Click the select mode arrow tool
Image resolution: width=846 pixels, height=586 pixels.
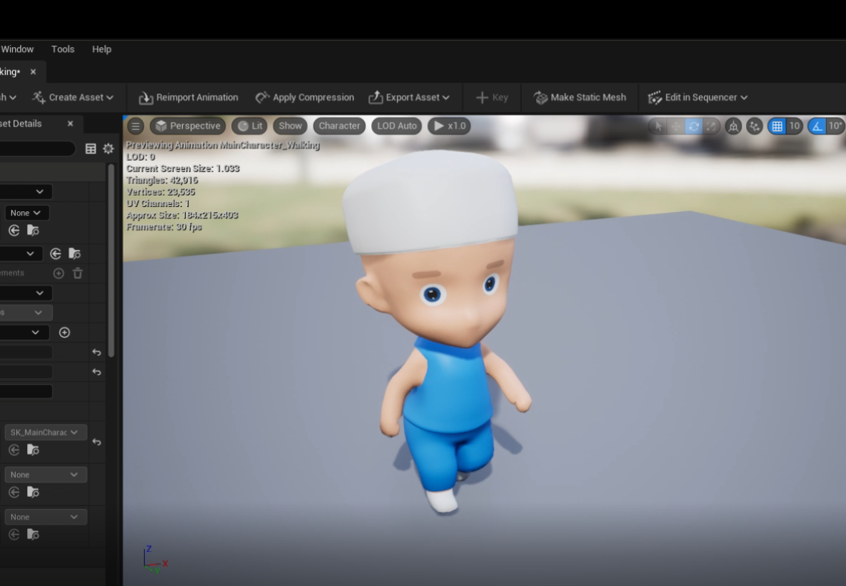pyautogui.click(x=658, y=126)
